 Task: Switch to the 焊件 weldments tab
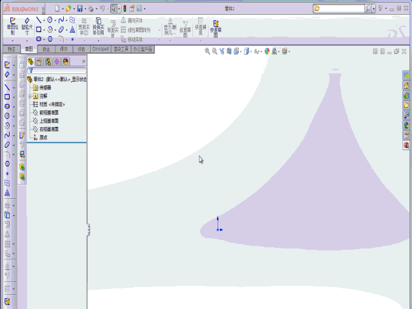pos(64,49)
